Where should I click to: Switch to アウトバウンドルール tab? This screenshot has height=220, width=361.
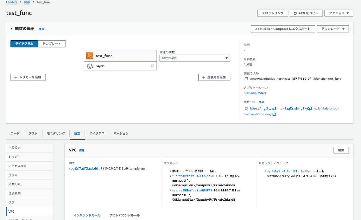[125, 215]
